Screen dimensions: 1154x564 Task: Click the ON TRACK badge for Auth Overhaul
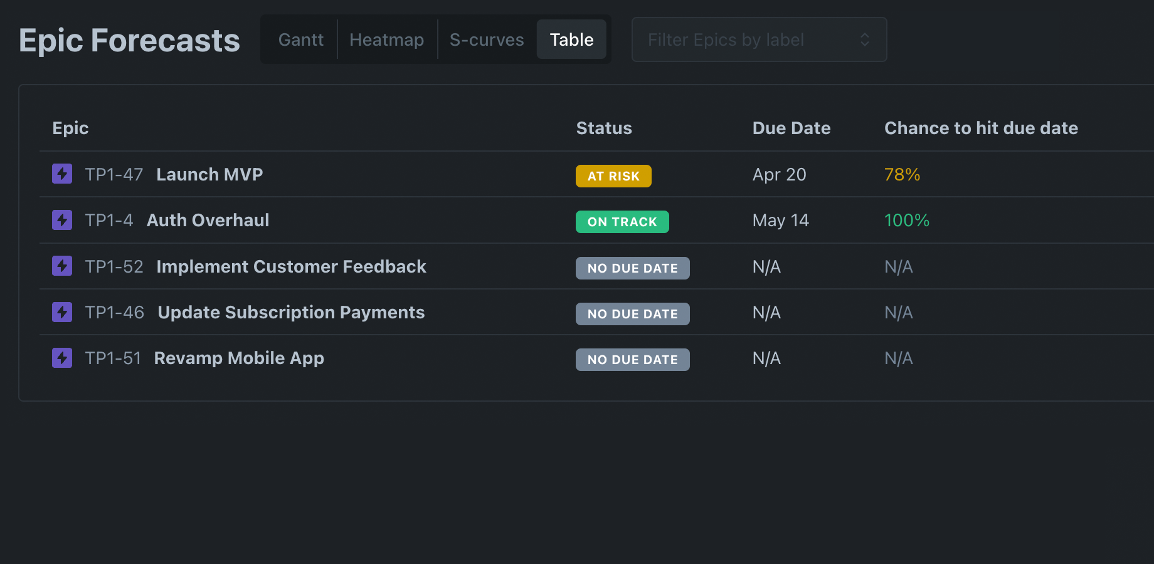(622, 221)
